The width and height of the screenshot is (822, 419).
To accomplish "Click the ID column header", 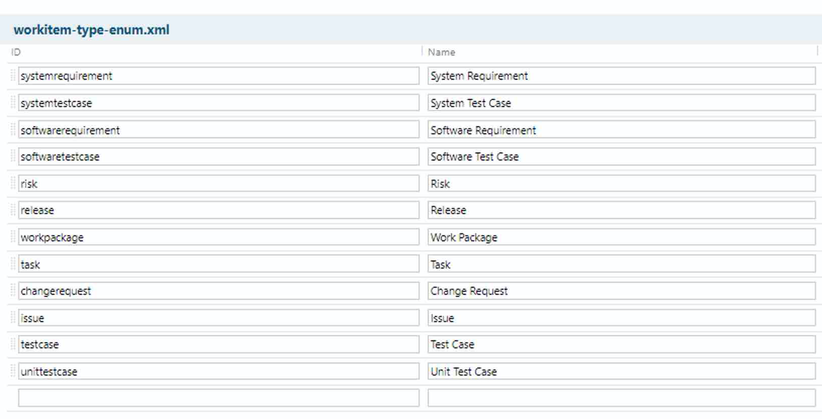I will (16, 53).
